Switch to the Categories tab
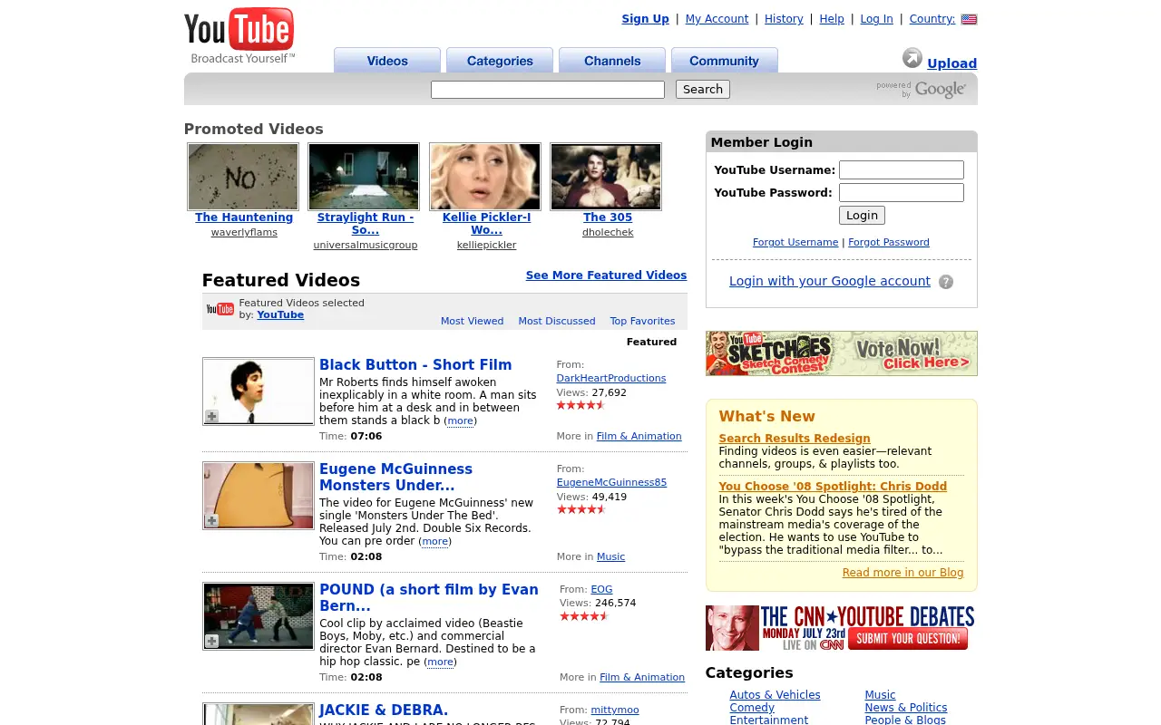1161x725 pixels. [x=500, y=61]
